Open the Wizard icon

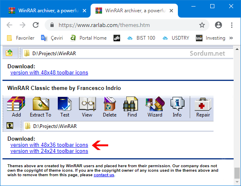pos(155,104)
